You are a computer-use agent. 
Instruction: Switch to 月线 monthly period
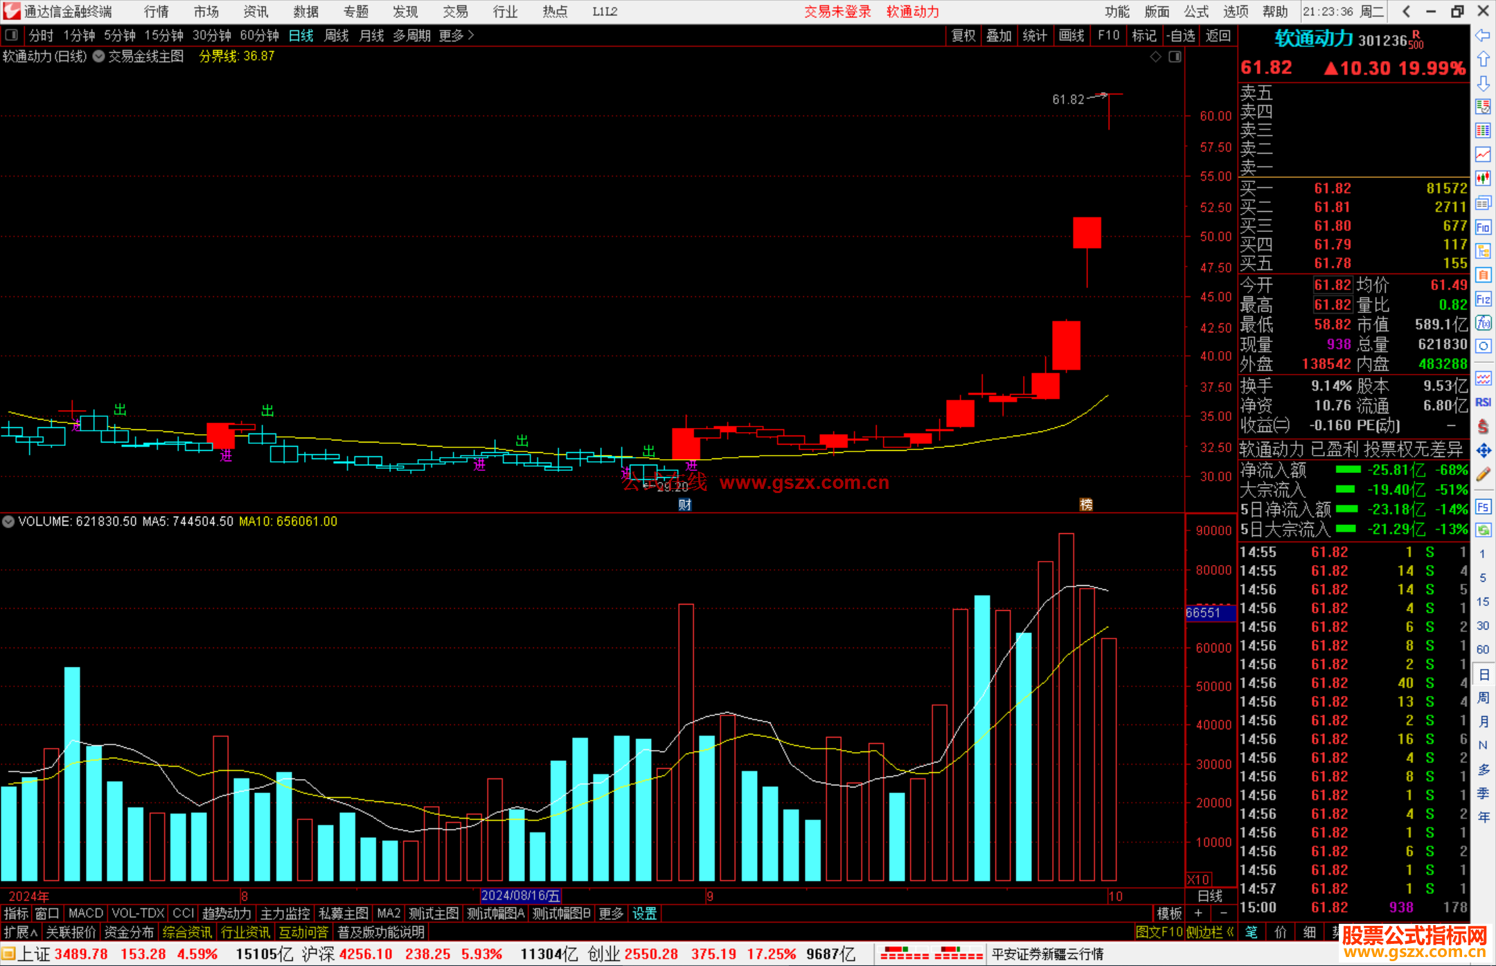(x=372, y=35)
